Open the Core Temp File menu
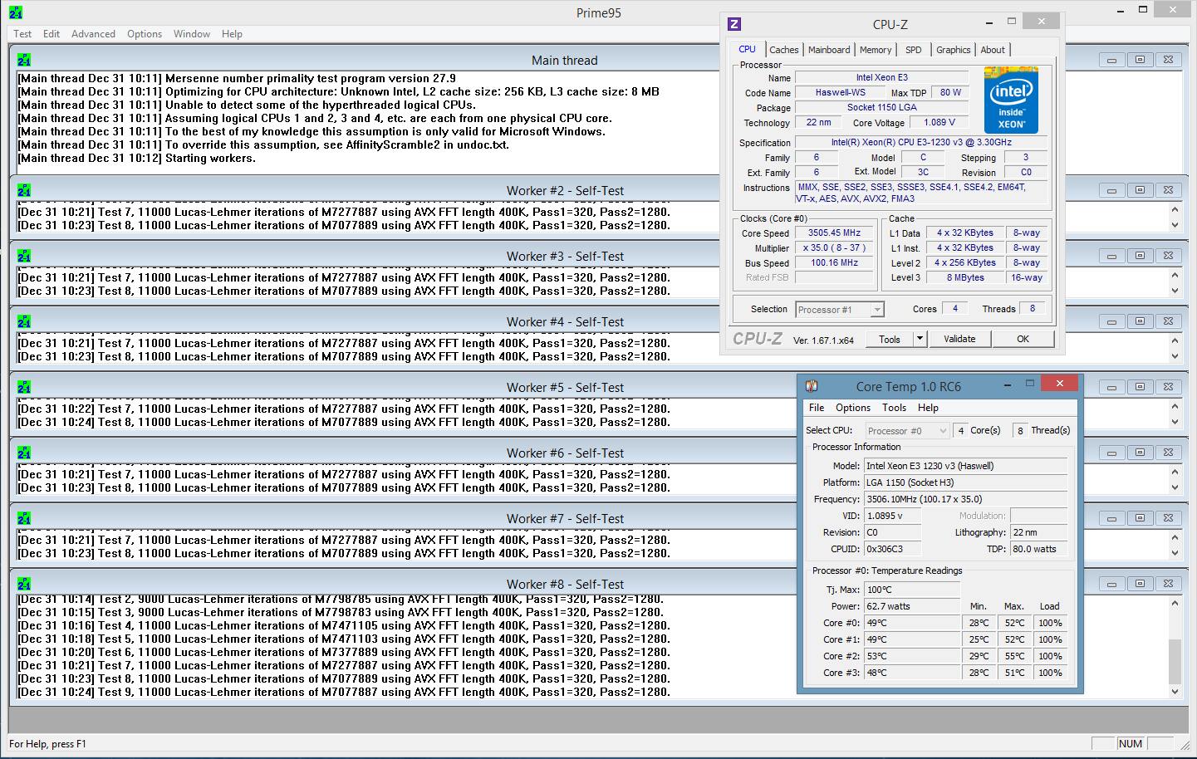This screenshot has width=1197, height=759. [x=817, y=408]
